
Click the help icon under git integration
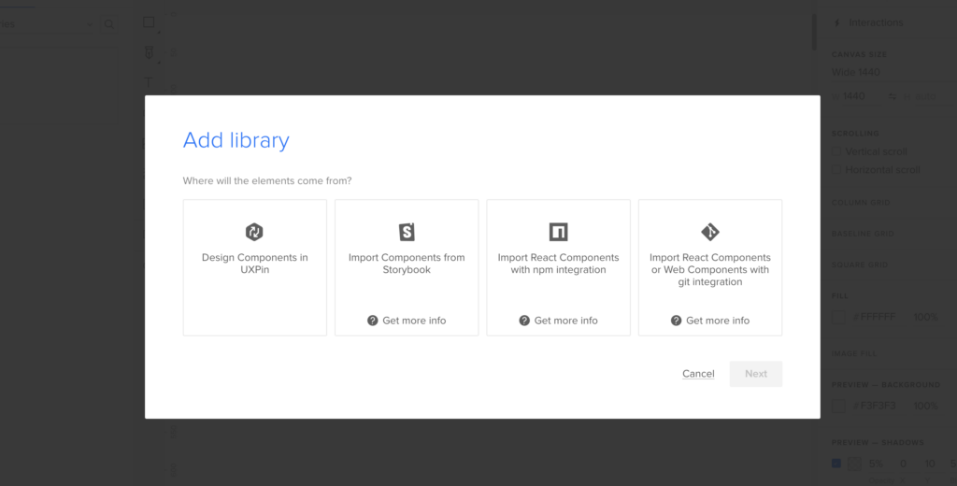click(x=676, y=321)
